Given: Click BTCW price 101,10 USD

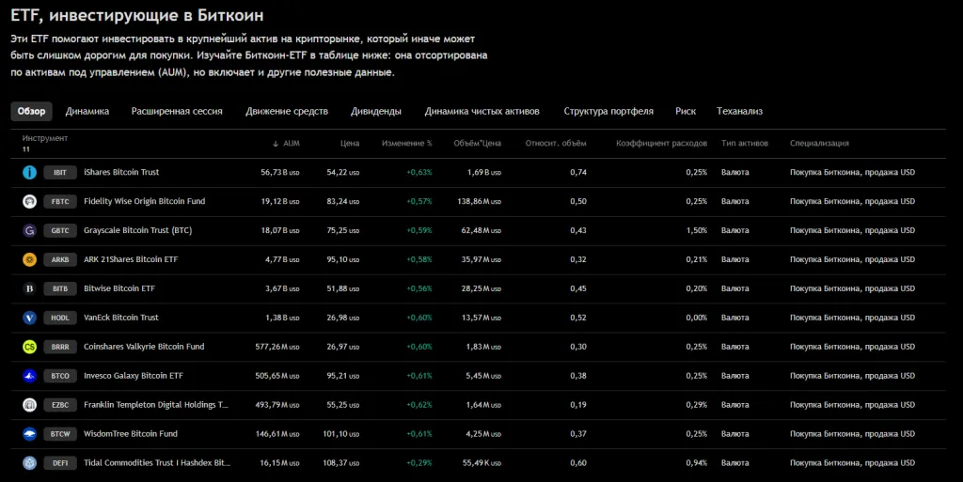Looking at the screenshot, I should [340, 433].
